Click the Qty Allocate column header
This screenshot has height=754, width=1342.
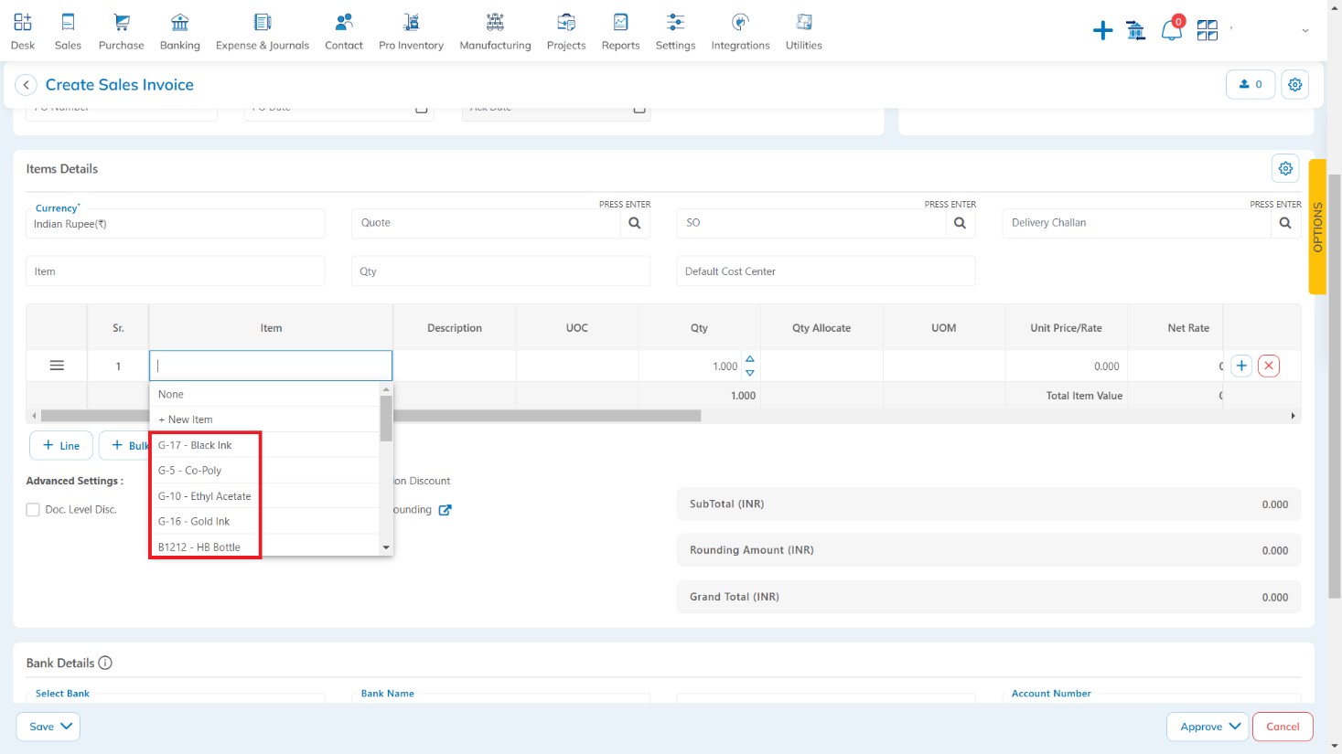tap(821, 328)
